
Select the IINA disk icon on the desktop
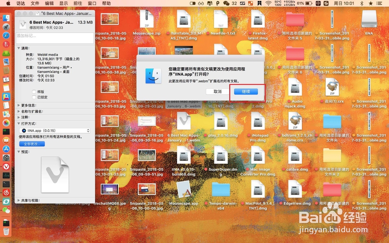(x=369, y=19)
